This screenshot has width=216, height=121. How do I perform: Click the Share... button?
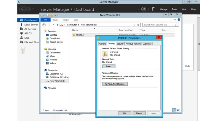[x=109, y=66]
